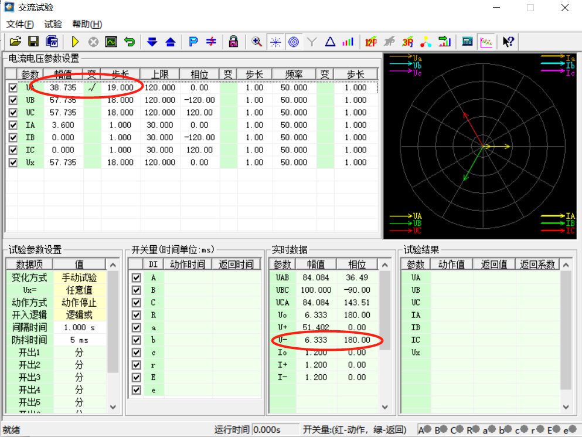The width and height of the screenshot is (582, 437).
Task: Open the 文件(F) menu
Action: [20, 24]
